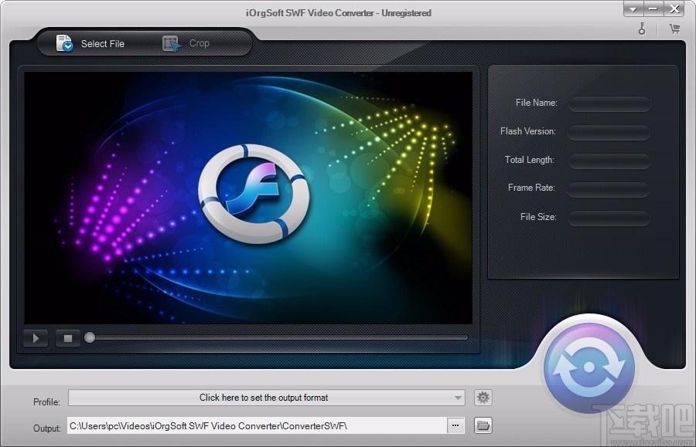Image resolution: width=696 pixels, height=447 pixels.
Task: Open output profile settings gear
Action: tap(483, 398)
